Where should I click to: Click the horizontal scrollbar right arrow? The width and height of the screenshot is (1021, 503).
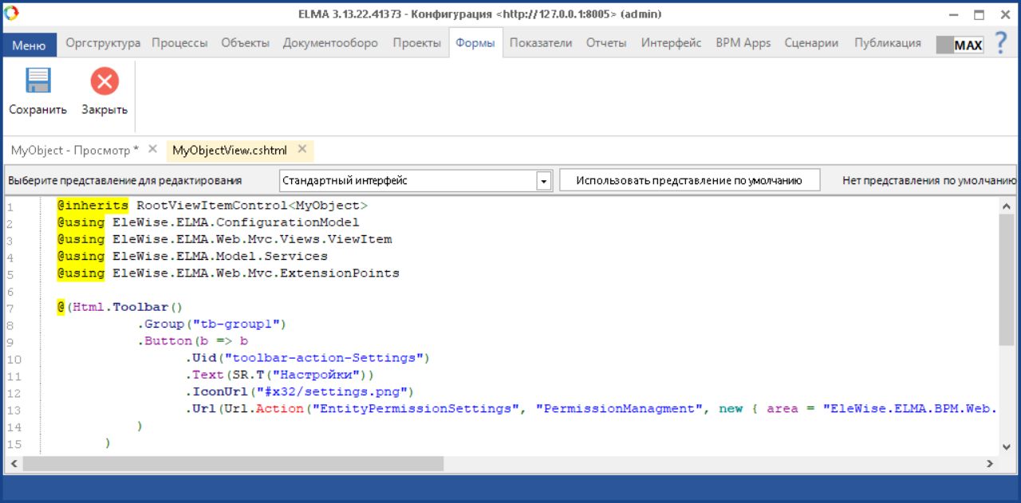pos(990,463)
